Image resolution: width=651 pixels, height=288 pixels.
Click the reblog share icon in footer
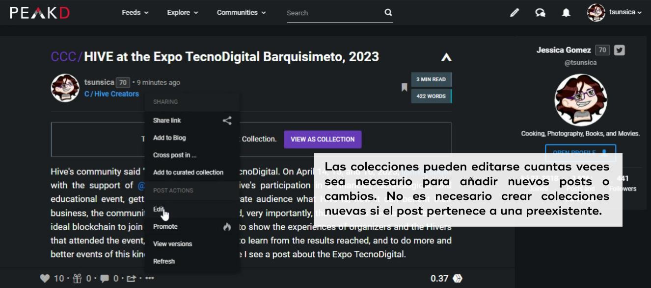pyautogui.click(x=131, y=279)
